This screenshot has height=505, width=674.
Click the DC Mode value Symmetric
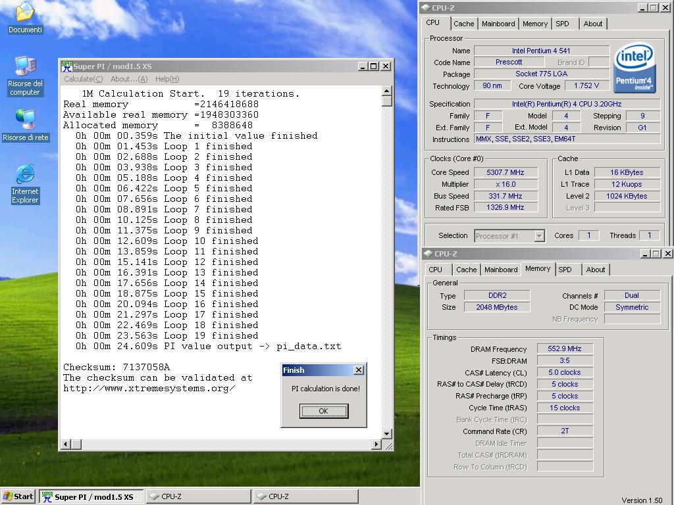point(632,307)
